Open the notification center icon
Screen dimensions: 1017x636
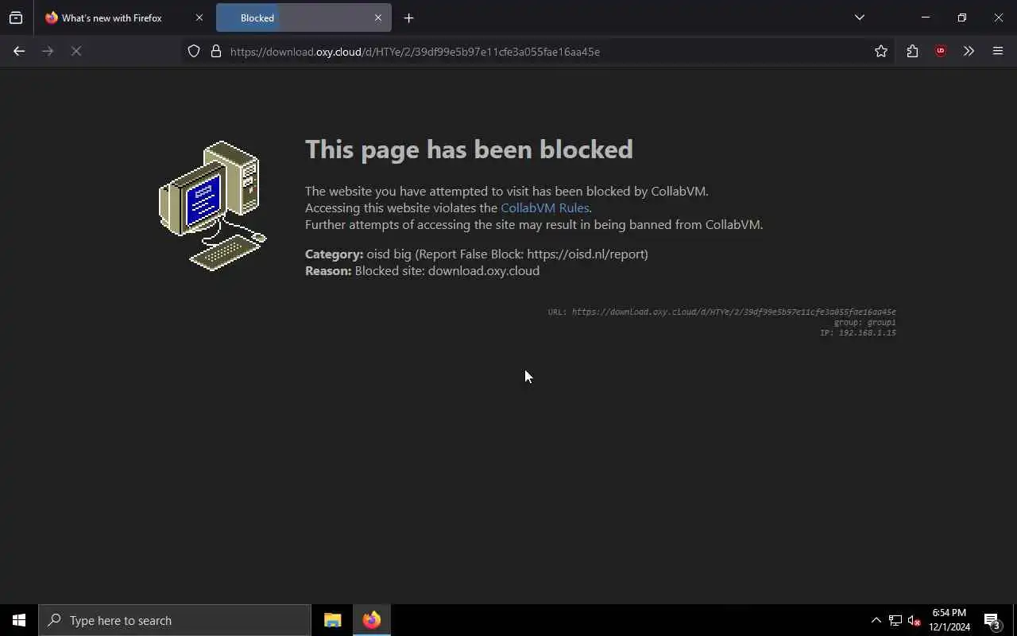point(992,620)
